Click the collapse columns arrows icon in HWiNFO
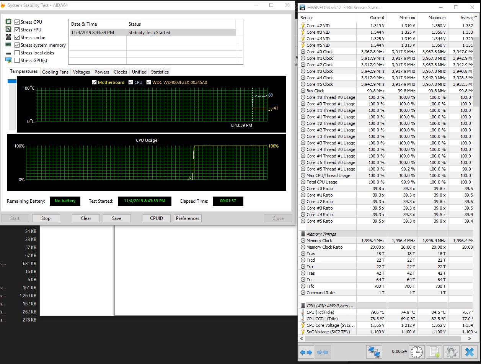481x364 pixels. click(x=323, y=352)
